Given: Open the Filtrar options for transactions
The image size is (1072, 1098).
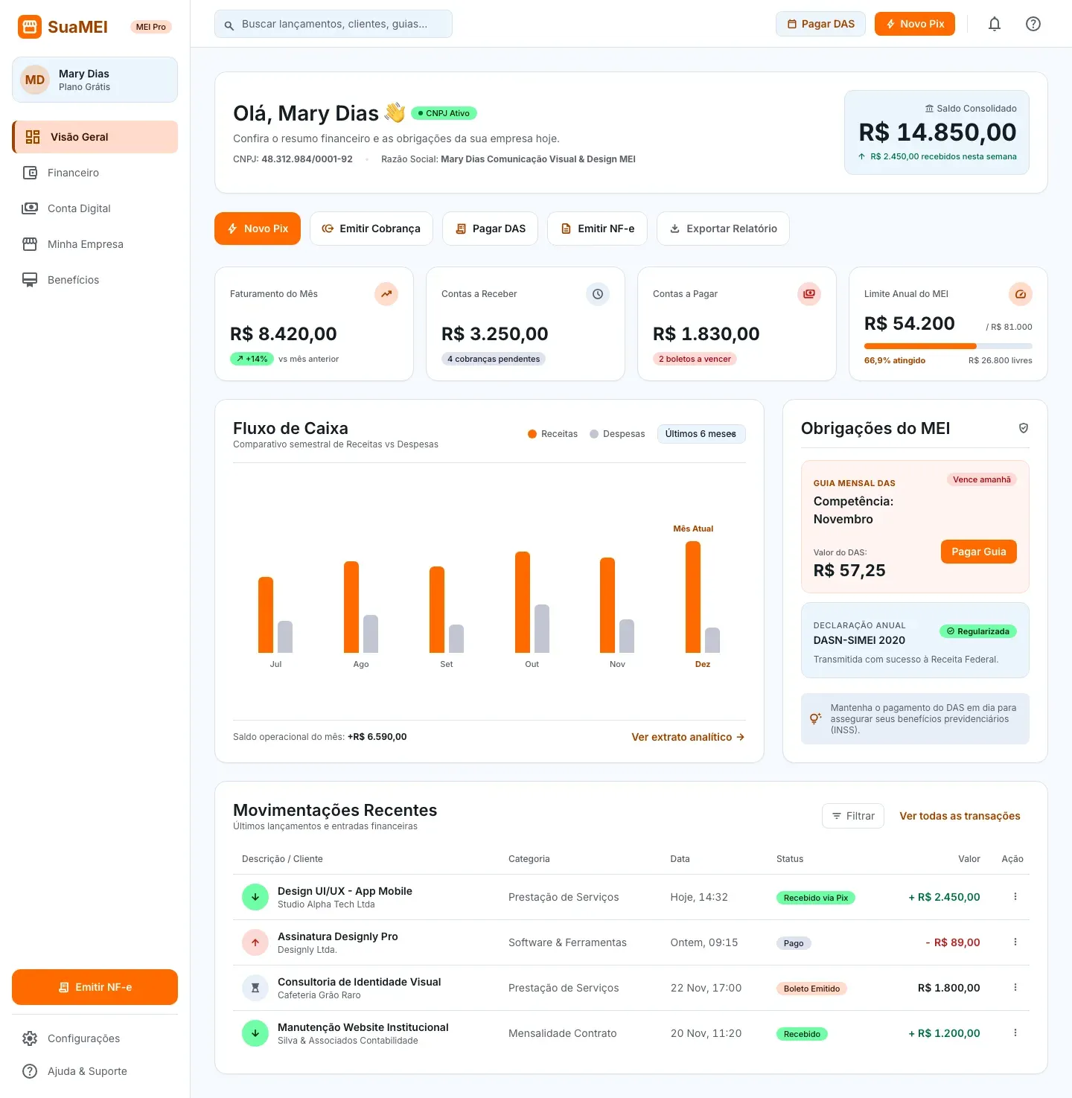Looking at the screenshot, I should [853, 816].
